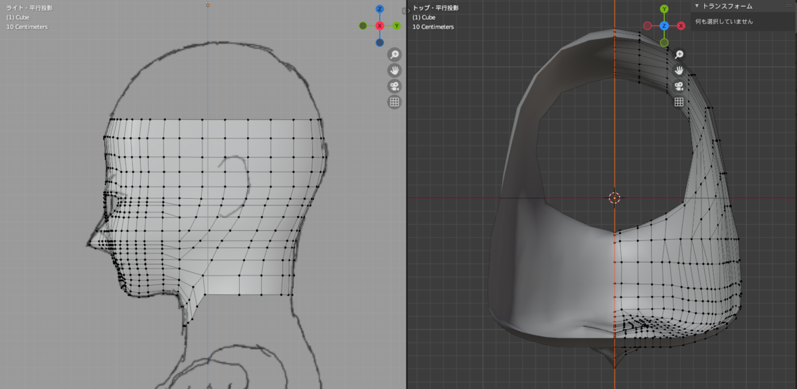The image size is (797, 389).
Task: Click the red X axis label on the top-view gizmo
Action: pyautogui.click(x=681, y=26)
